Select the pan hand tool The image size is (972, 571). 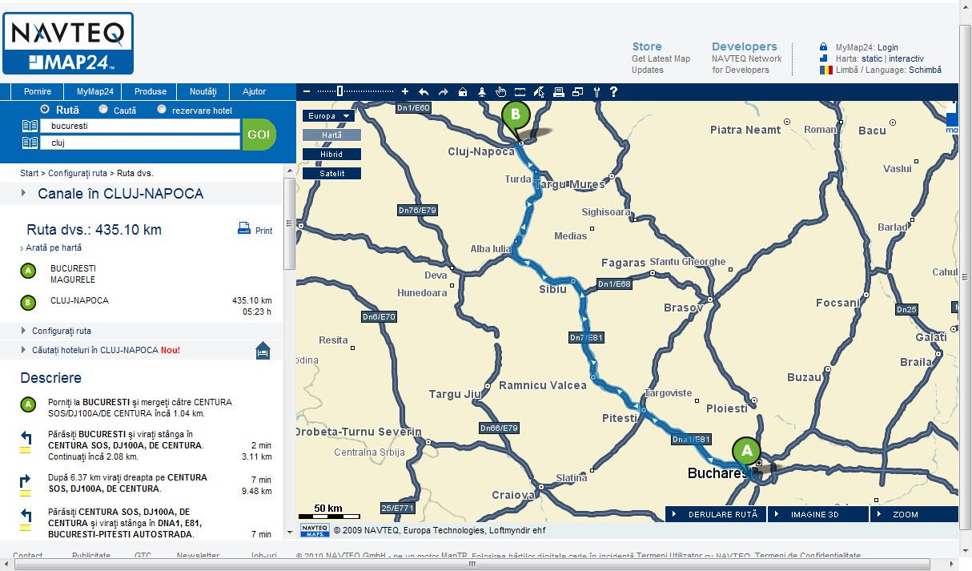click(501, 92)
